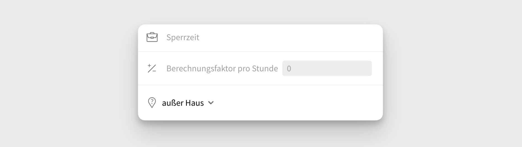The image size is (522, 147).
Task: Hit the location marker icon before außer Haus
Action: pos(152,103)
